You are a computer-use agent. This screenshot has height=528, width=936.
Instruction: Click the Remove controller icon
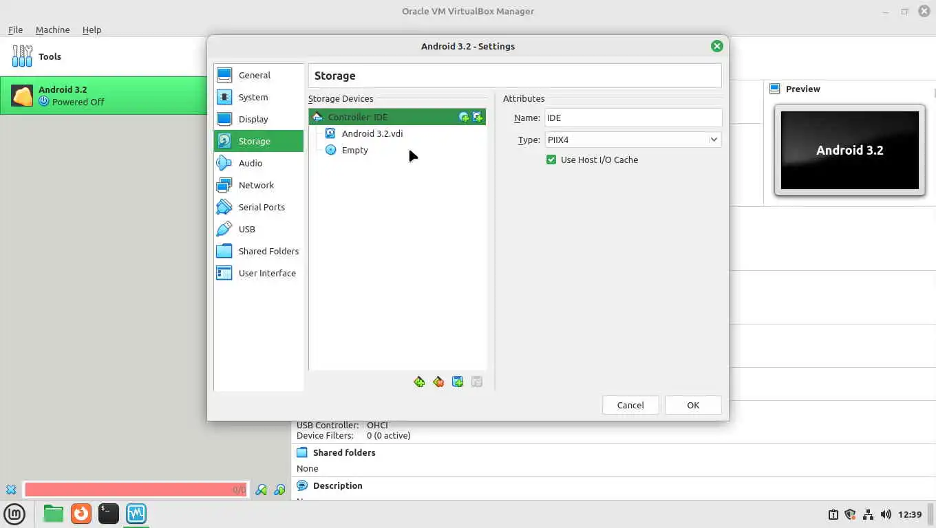(438, 382)
